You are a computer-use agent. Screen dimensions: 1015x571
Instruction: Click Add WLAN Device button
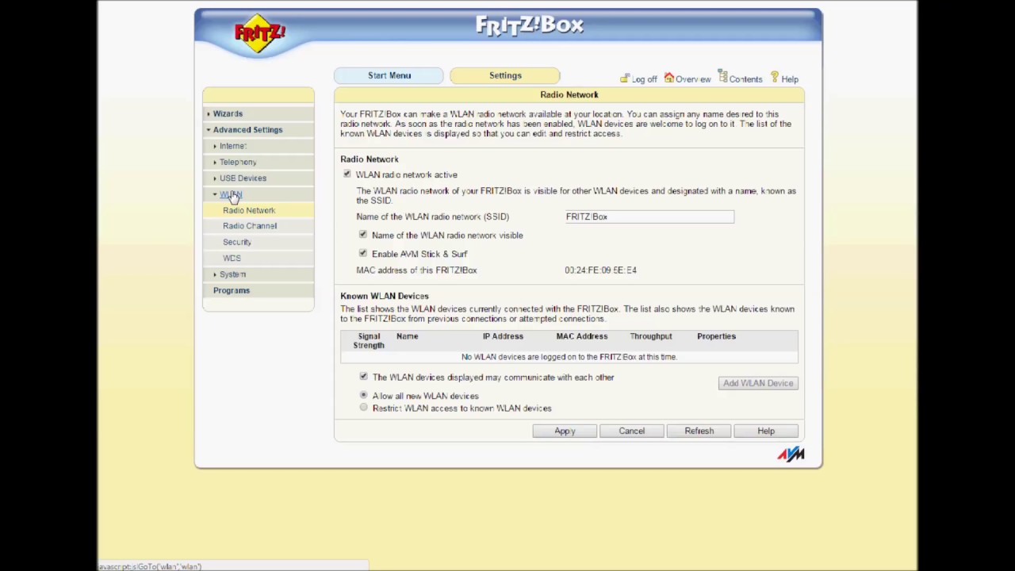click(x=758, y=383)
